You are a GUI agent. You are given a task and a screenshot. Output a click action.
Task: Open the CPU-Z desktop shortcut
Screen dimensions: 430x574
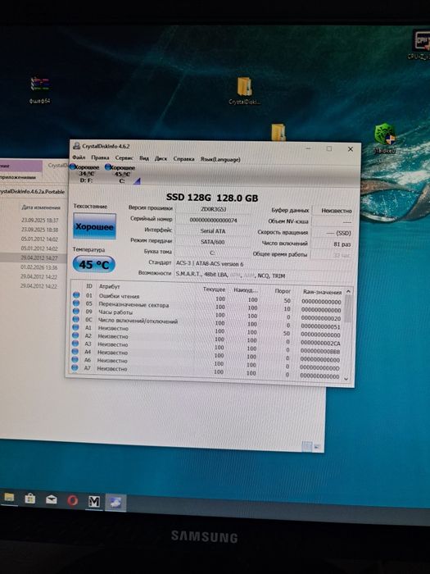pyautogui.click(x=421, y=44)
